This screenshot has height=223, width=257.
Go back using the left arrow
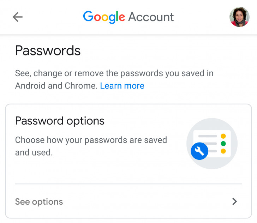(17, 17)
